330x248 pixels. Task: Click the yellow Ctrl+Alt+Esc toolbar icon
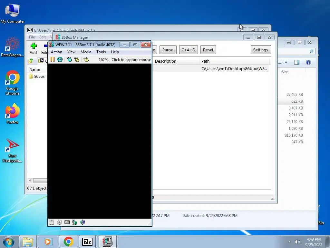point(77,59)
